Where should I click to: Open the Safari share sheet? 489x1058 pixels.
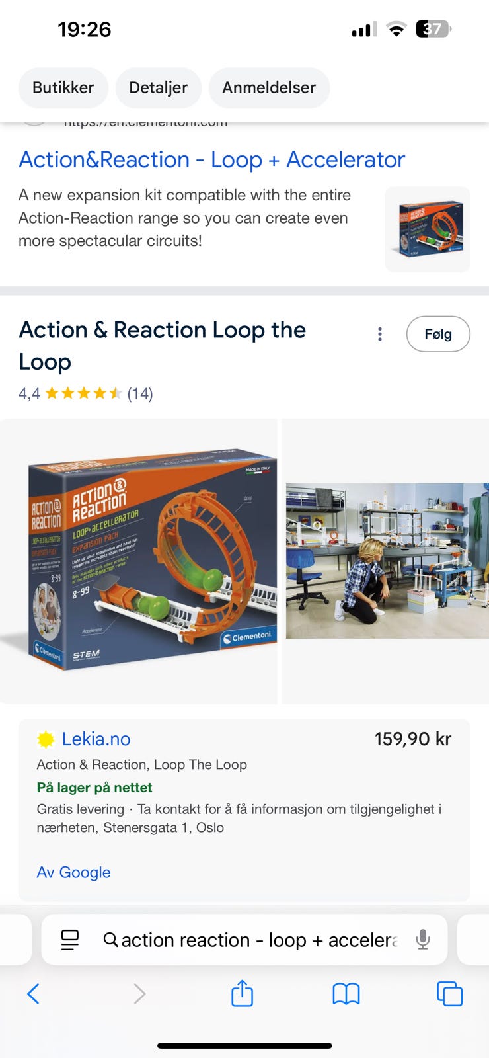point(242,993)
